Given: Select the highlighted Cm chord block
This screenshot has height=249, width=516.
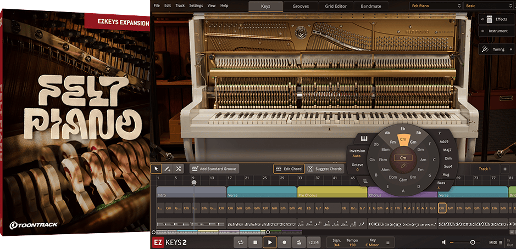Looking at the screenshot, I should coord(442,208).
